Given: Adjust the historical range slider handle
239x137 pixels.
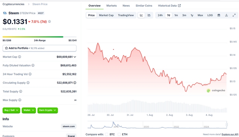Looking at the screenshot, I should coord(227,125).
